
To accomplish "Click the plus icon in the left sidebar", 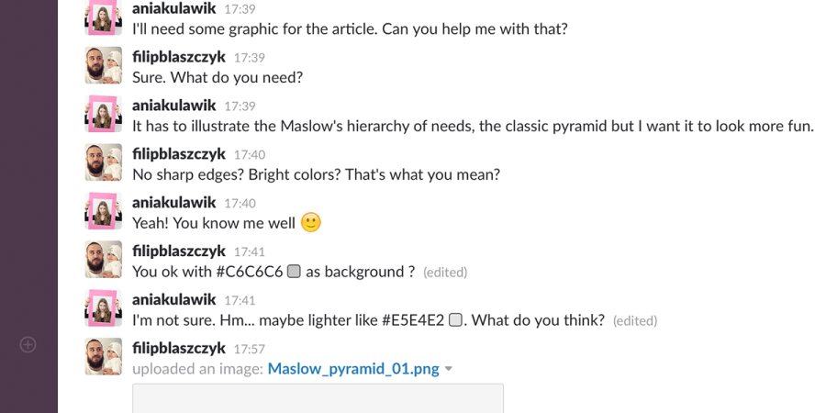I will (x=28, y=345).
